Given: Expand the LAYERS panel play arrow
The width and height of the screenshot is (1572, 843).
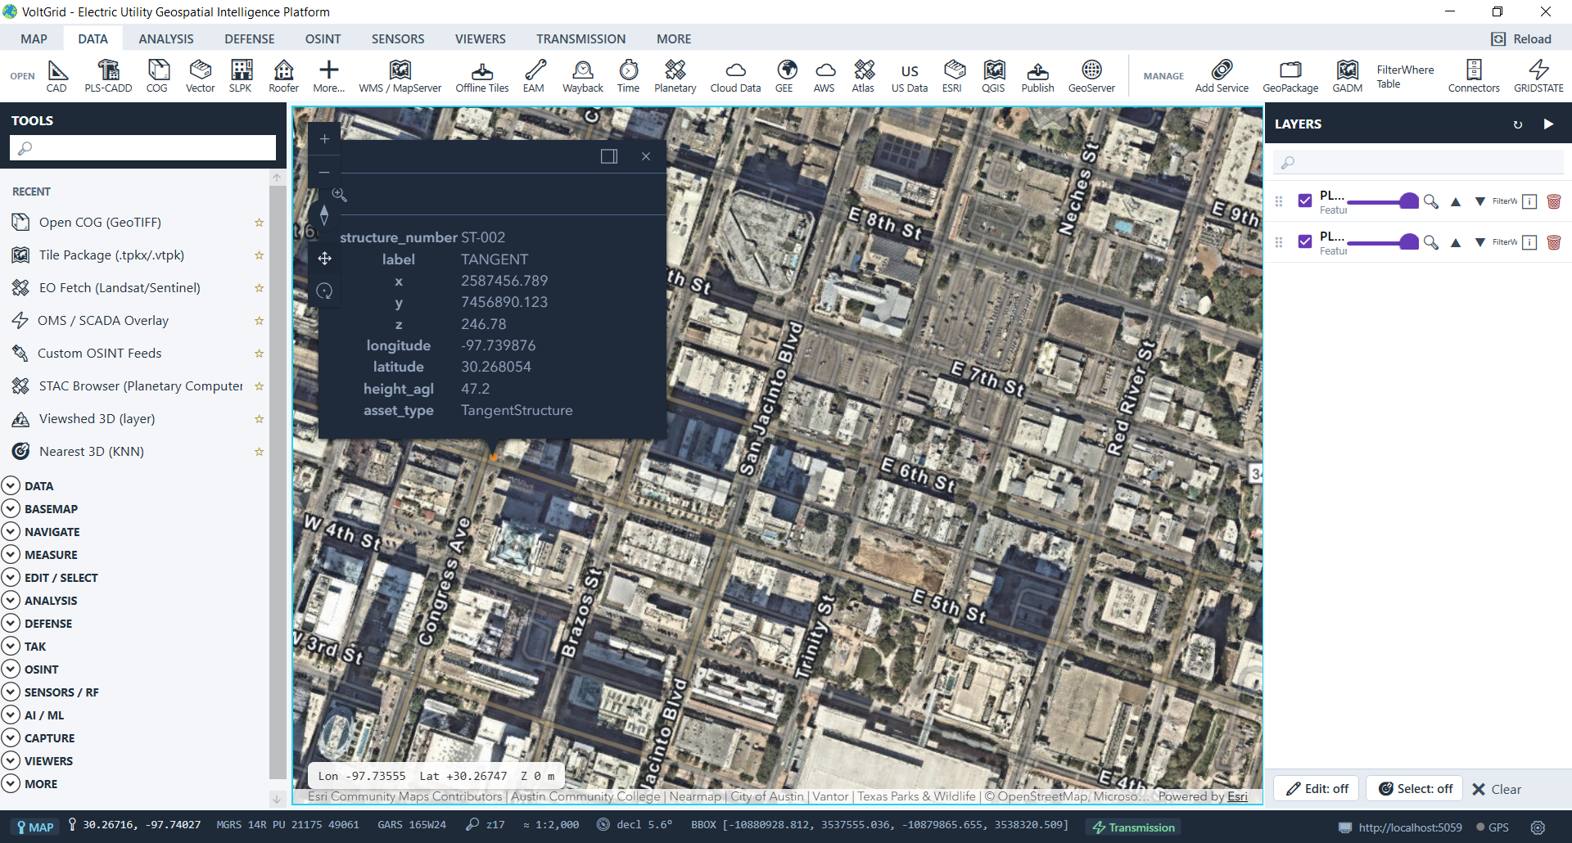Looking at the screenshot, I should 1548,124.
